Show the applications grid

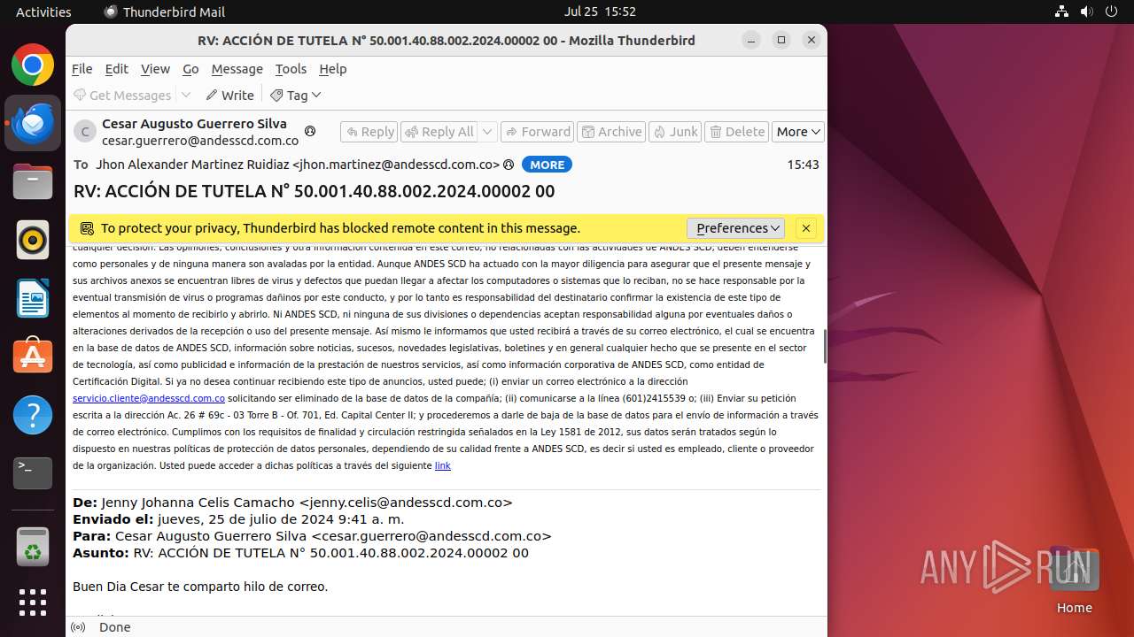(x=33, y=602)
